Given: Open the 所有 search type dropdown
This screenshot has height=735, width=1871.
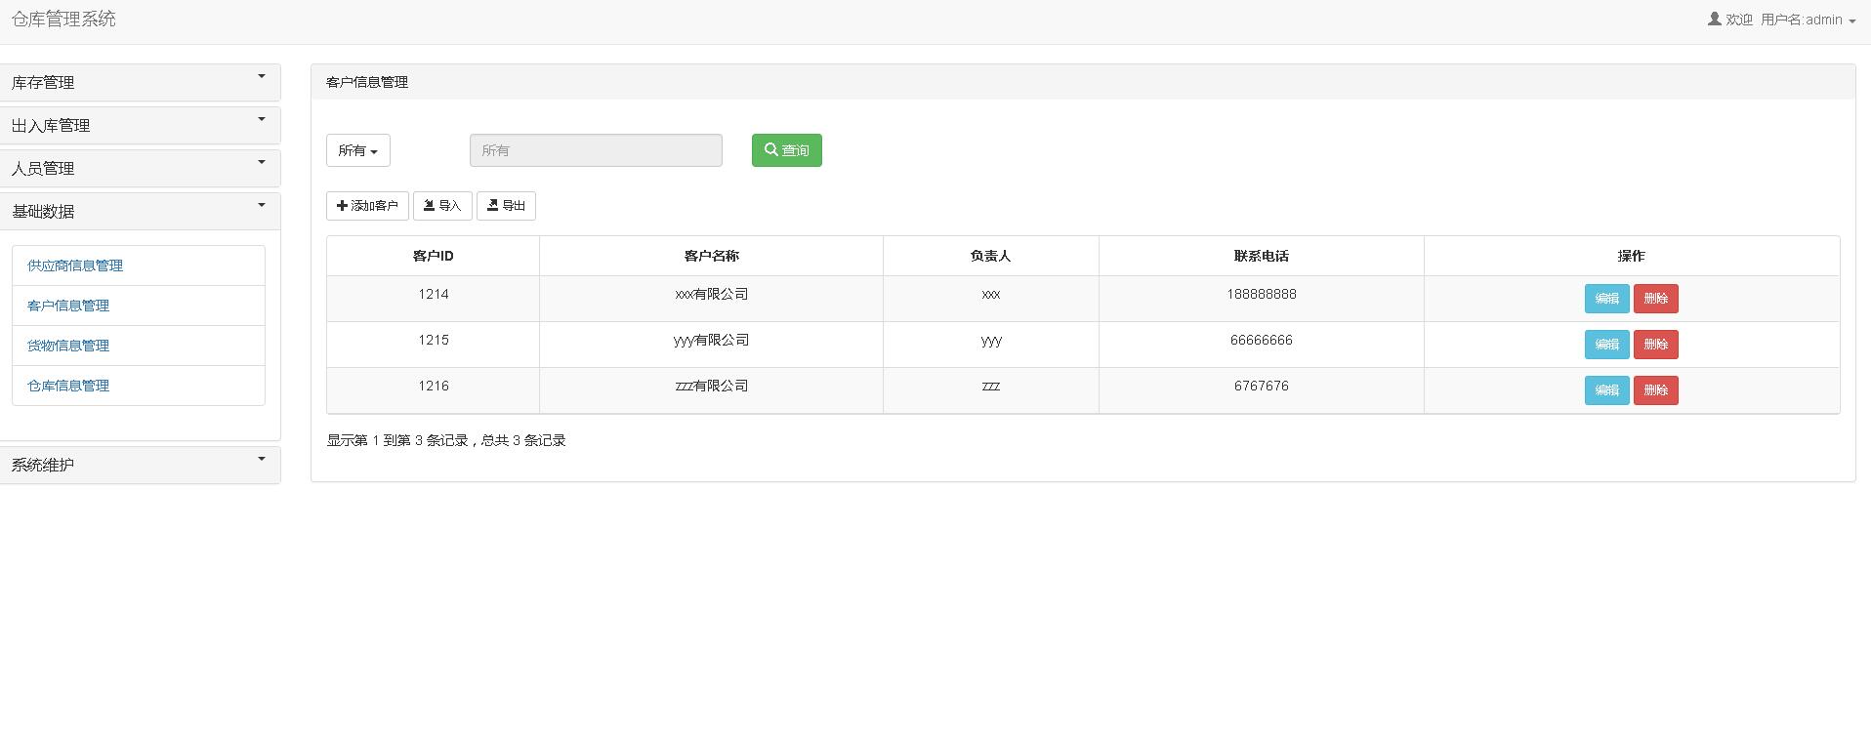Looking at the screenshot, I should pos(357,151).
